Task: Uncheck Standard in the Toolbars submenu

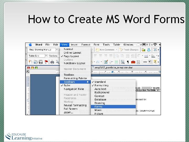Action: (113, 82)
